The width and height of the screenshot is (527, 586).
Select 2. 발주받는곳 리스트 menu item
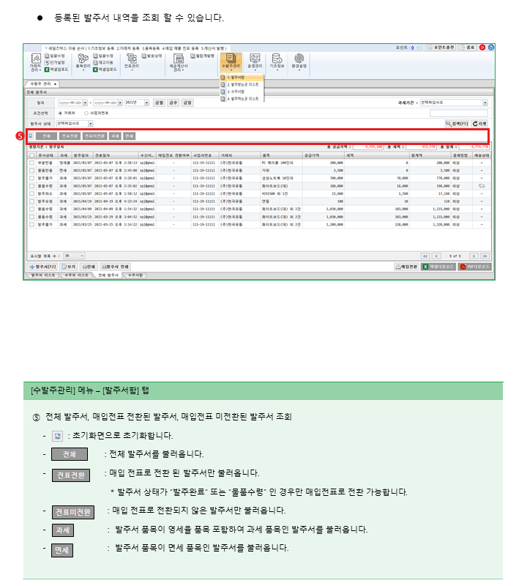click(242, 84)
